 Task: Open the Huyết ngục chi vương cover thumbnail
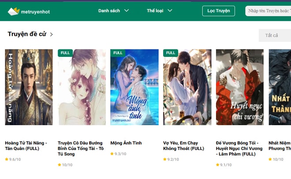click(x=240, y=87)
